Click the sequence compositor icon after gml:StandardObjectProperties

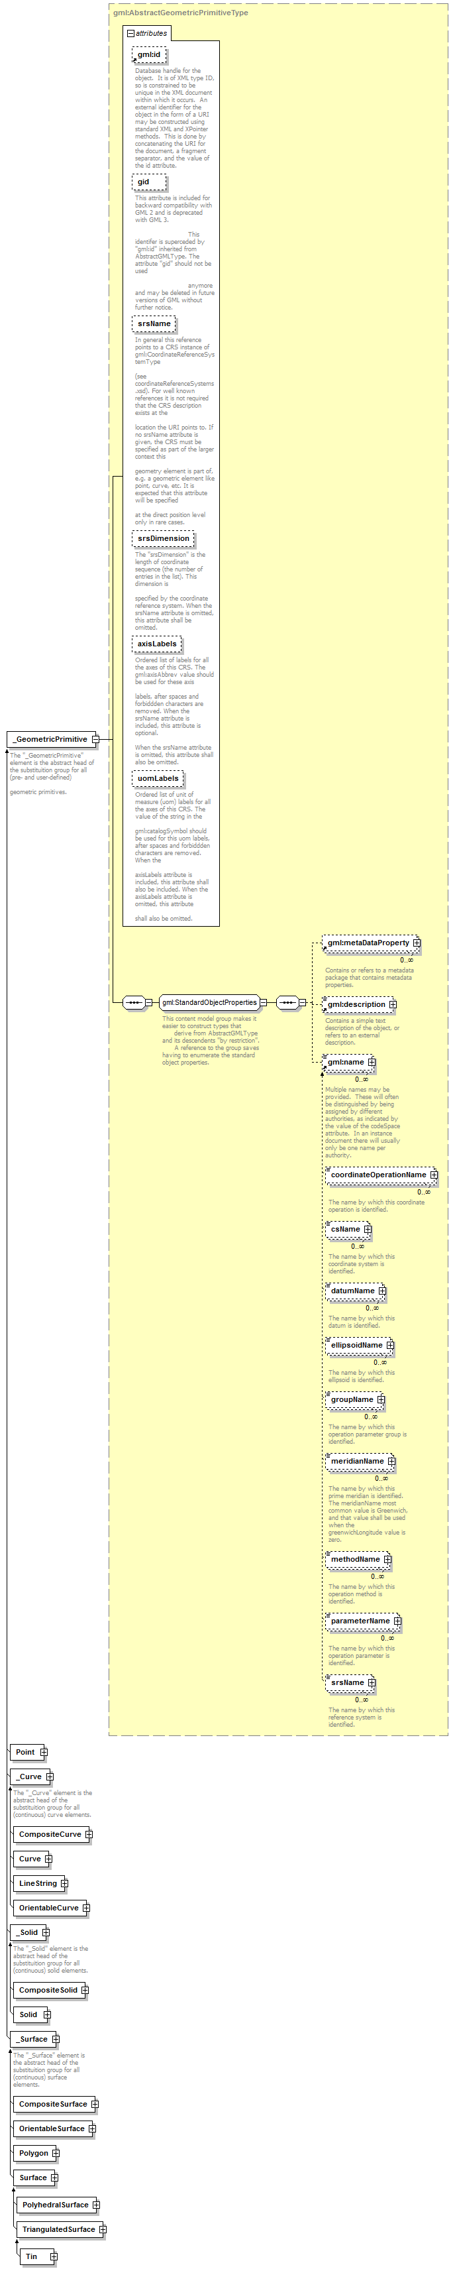[x=287, y=1002]
